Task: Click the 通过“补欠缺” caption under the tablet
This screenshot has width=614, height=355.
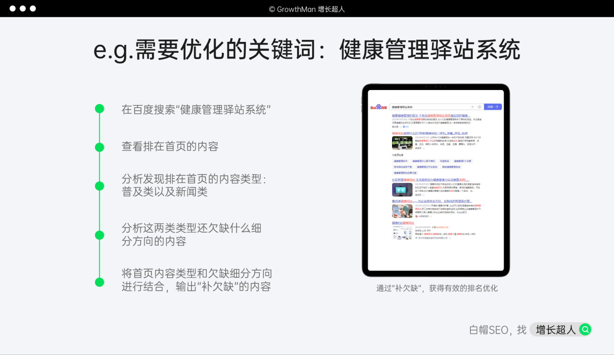Action: [437, 288]
